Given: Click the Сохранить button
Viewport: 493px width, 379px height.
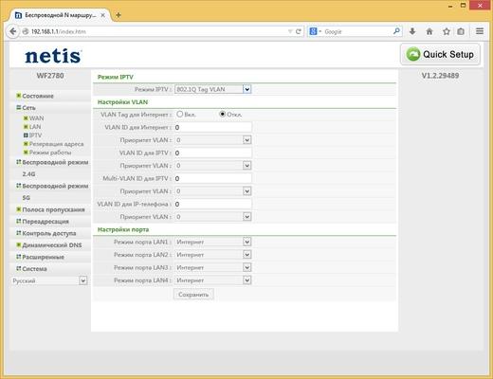Looking at the screenshot, I should click(x=193, y=295).
